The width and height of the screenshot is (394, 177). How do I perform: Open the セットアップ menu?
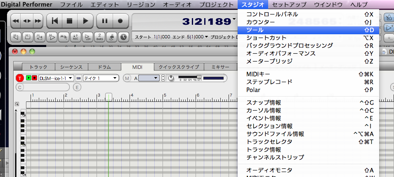point(289,5)
